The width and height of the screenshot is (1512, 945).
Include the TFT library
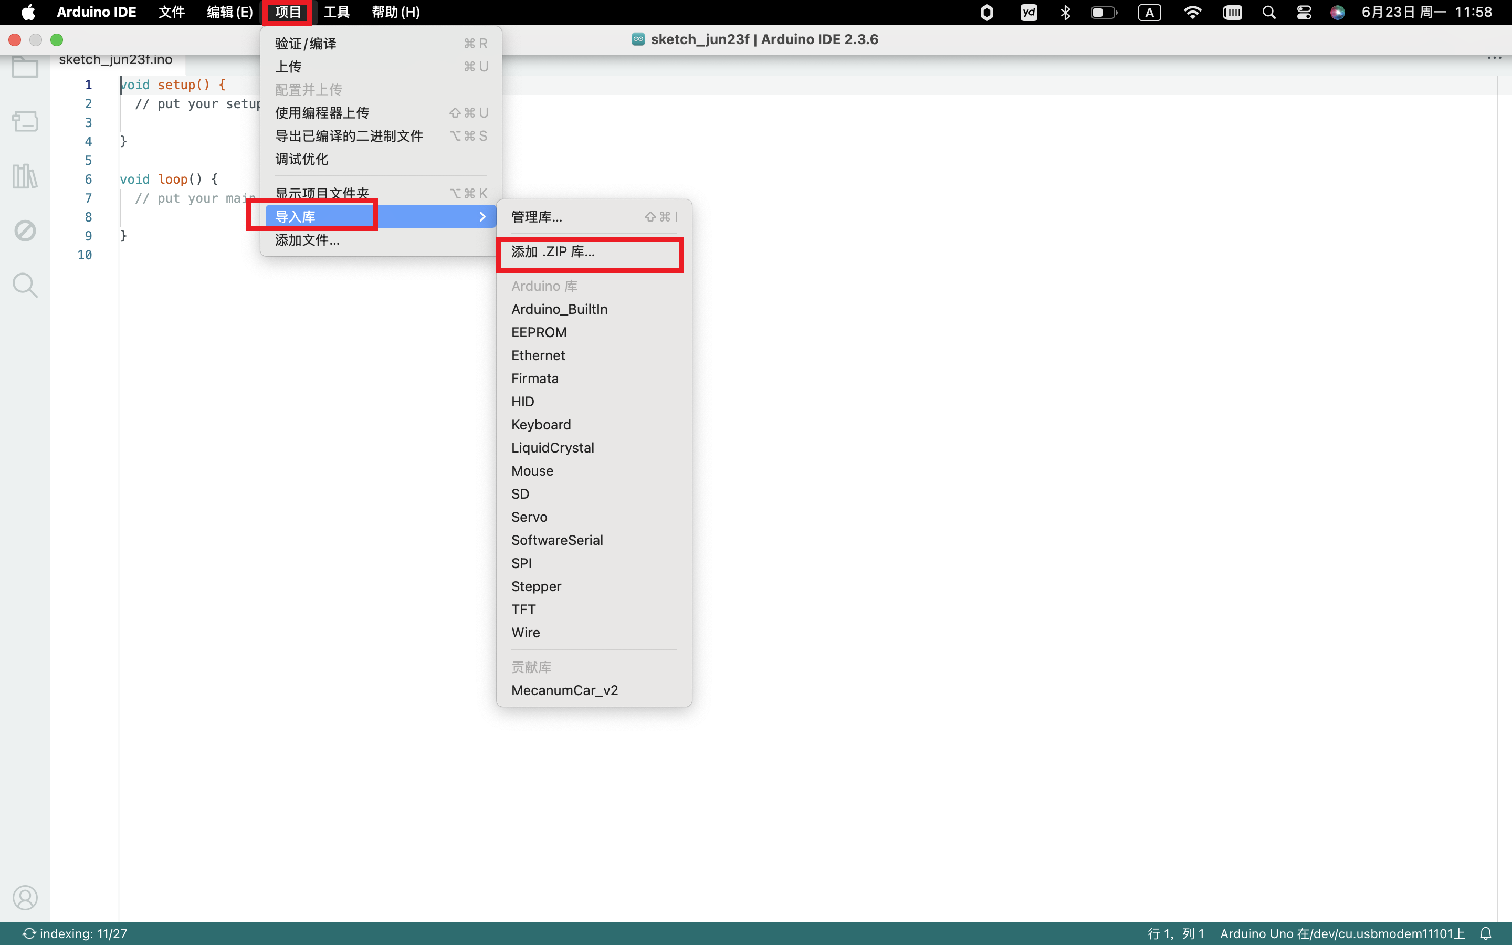pos(594,610)
